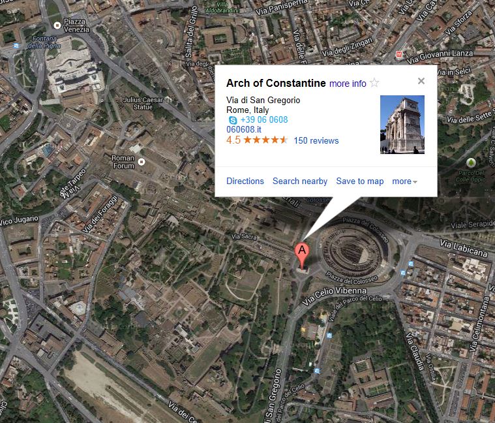The image size is (495, 423).
Task: Call the +39 06 0608 phone number
Action: tap(264, 119)
